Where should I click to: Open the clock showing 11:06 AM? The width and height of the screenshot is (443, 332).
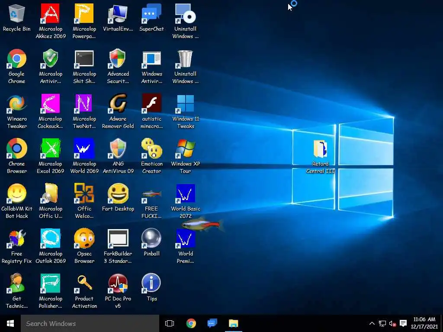pyautogui.click(x=424, y=323)
